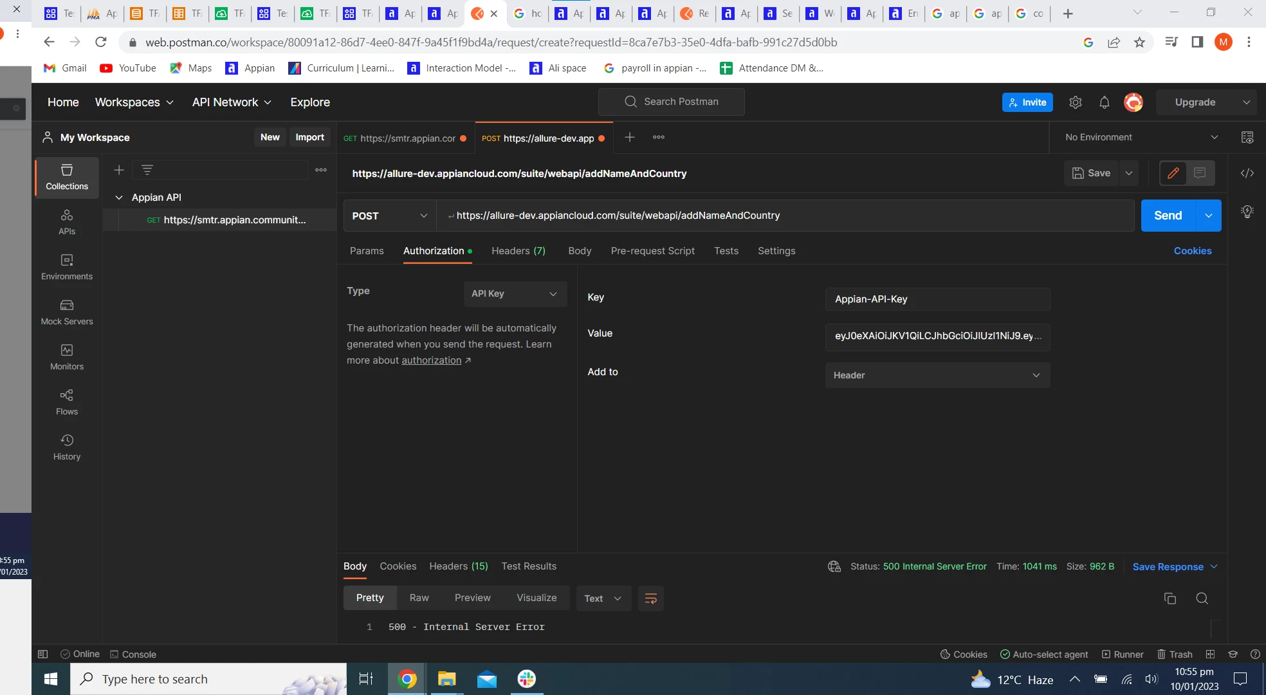Switch to the request Body tab
The height and width of the screenshot is (695, 1266).
point(580,251)
